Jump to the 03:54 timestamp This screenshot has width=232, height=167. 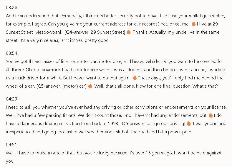pos(11,53)
